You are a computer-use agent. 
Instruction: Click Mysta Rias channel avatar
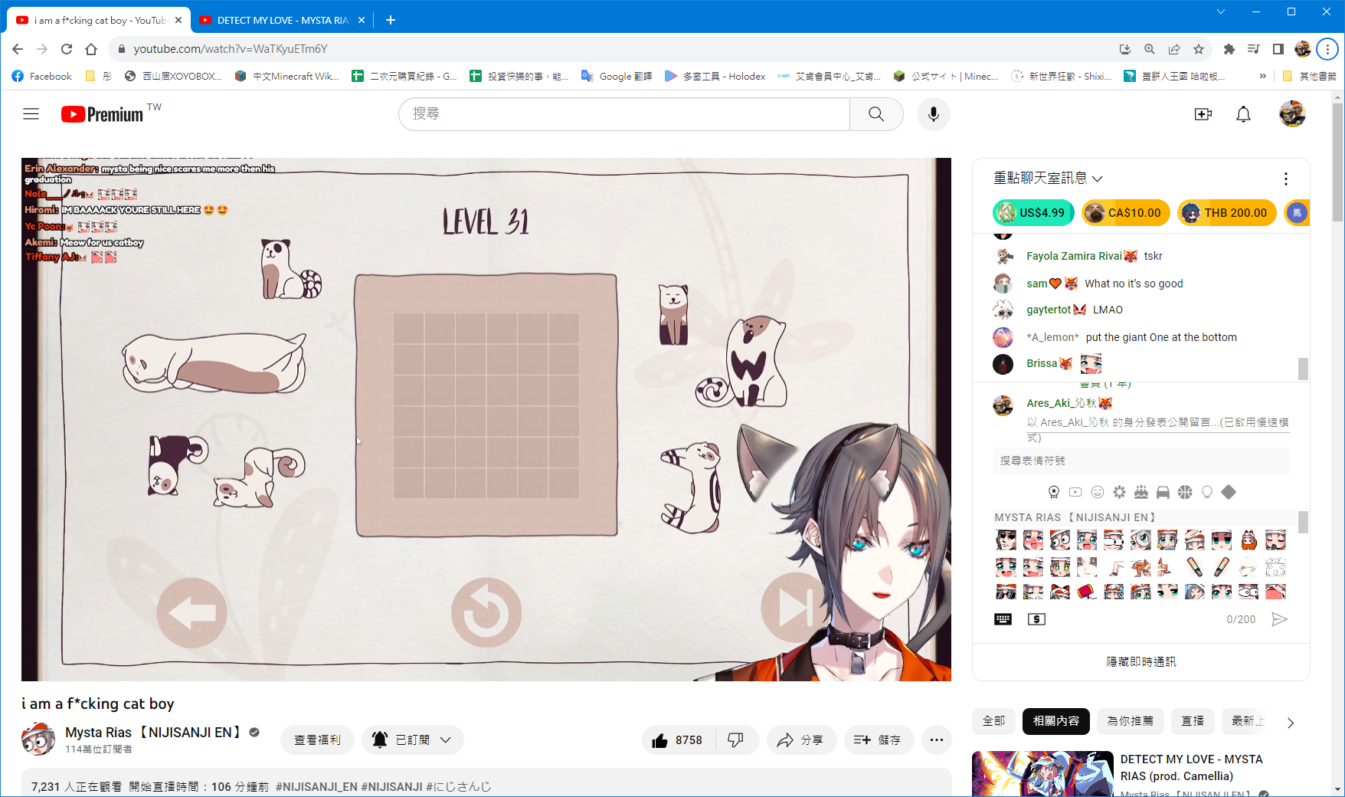[38, 740]
